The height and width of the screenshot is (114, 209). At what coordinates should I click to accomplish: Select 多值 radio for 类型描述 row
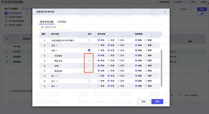point(109,55)
